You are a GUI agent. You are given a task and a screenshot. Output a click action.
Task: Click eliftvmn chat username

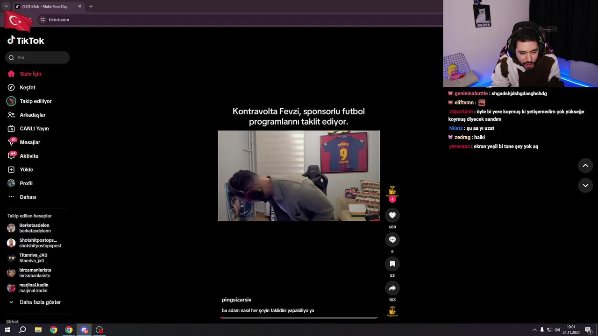[464, 103]
